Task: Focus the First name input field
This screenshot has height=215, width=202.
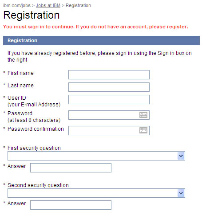Action: (x=109, y=74)
